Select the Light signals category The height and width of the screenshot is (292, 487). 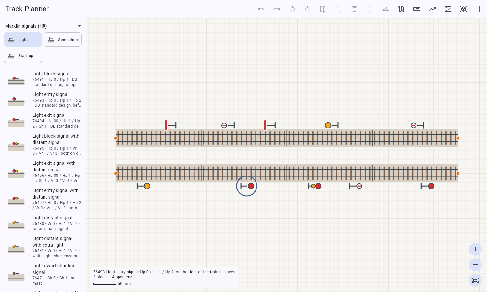click(23, 40)
